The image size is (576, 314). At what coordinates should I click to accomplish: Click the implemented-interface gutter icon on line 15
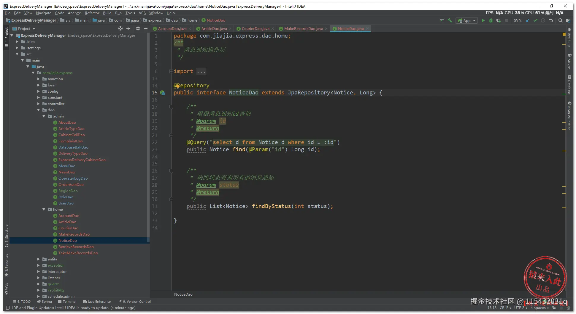point(163,93)
